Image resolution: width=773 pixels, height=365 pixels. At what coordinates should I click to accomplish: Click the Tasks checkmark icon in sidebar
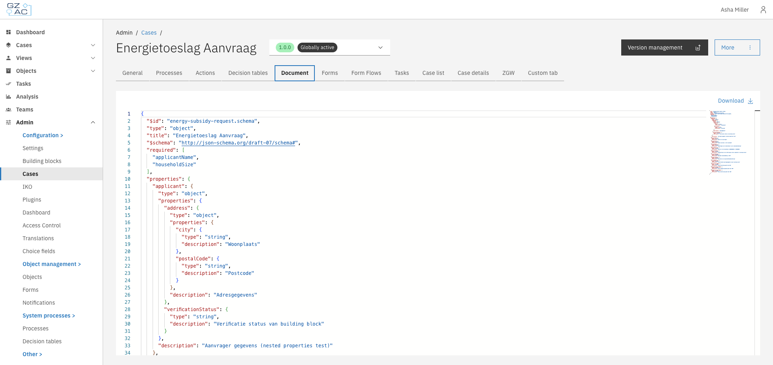(8, 84)
